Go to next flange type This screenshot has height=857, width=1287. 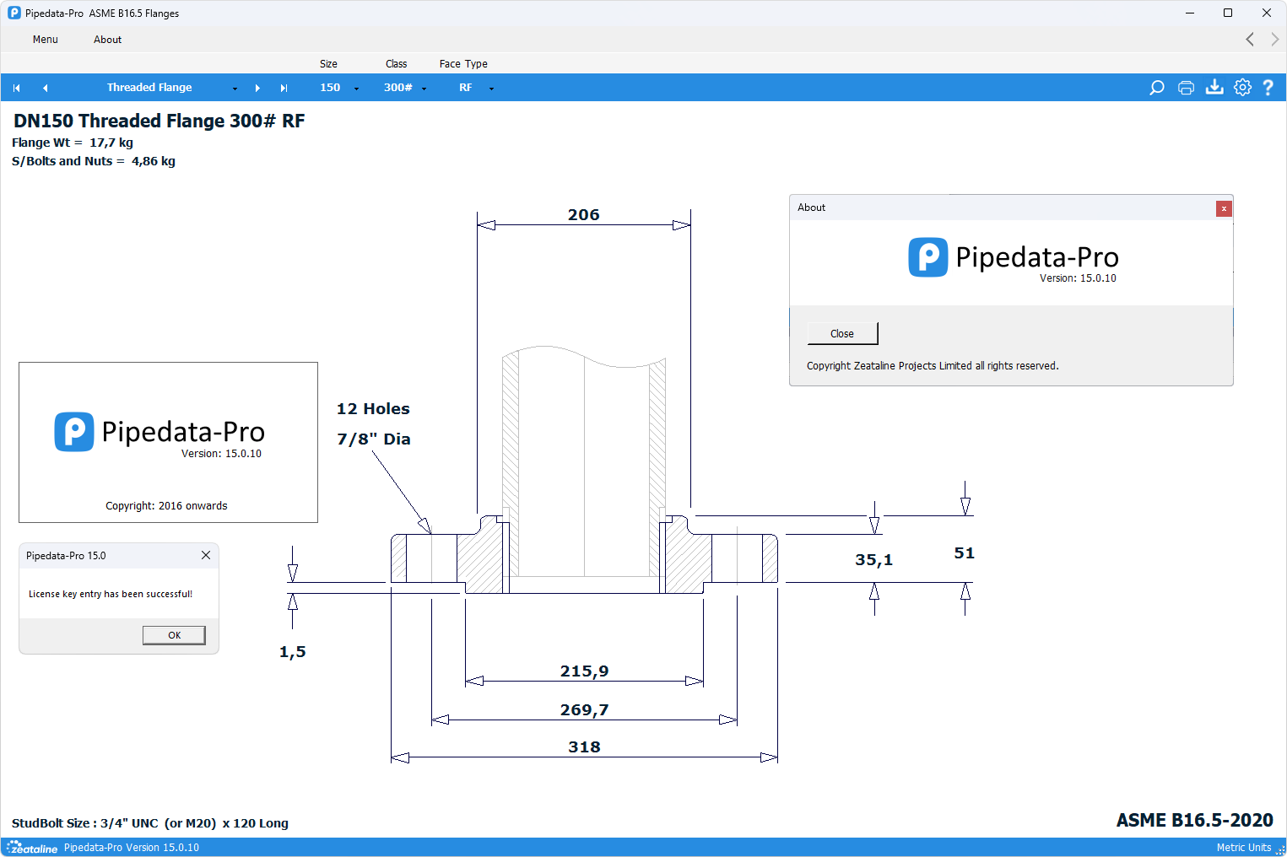pyautogui.click(x=257, y=88)
